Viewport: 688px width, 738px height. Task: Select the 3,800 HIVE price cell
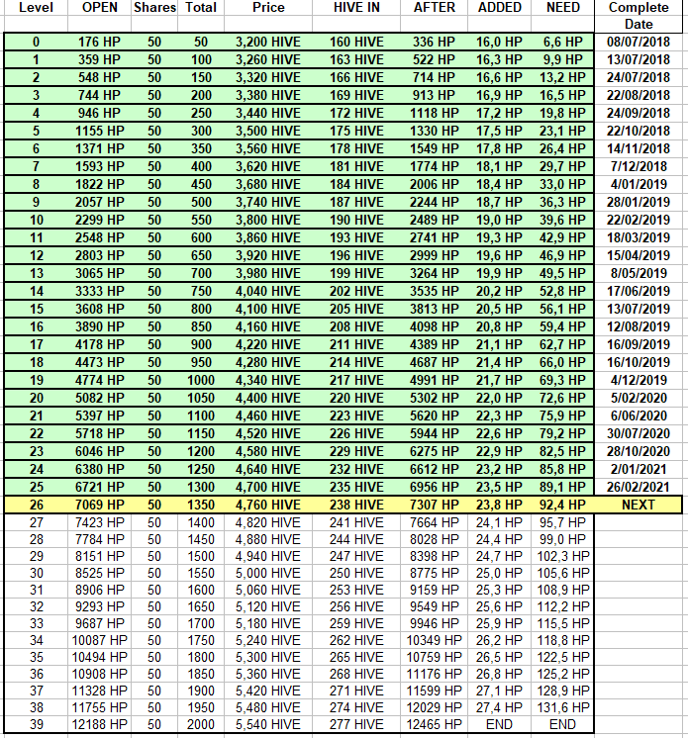pos(268,221)
